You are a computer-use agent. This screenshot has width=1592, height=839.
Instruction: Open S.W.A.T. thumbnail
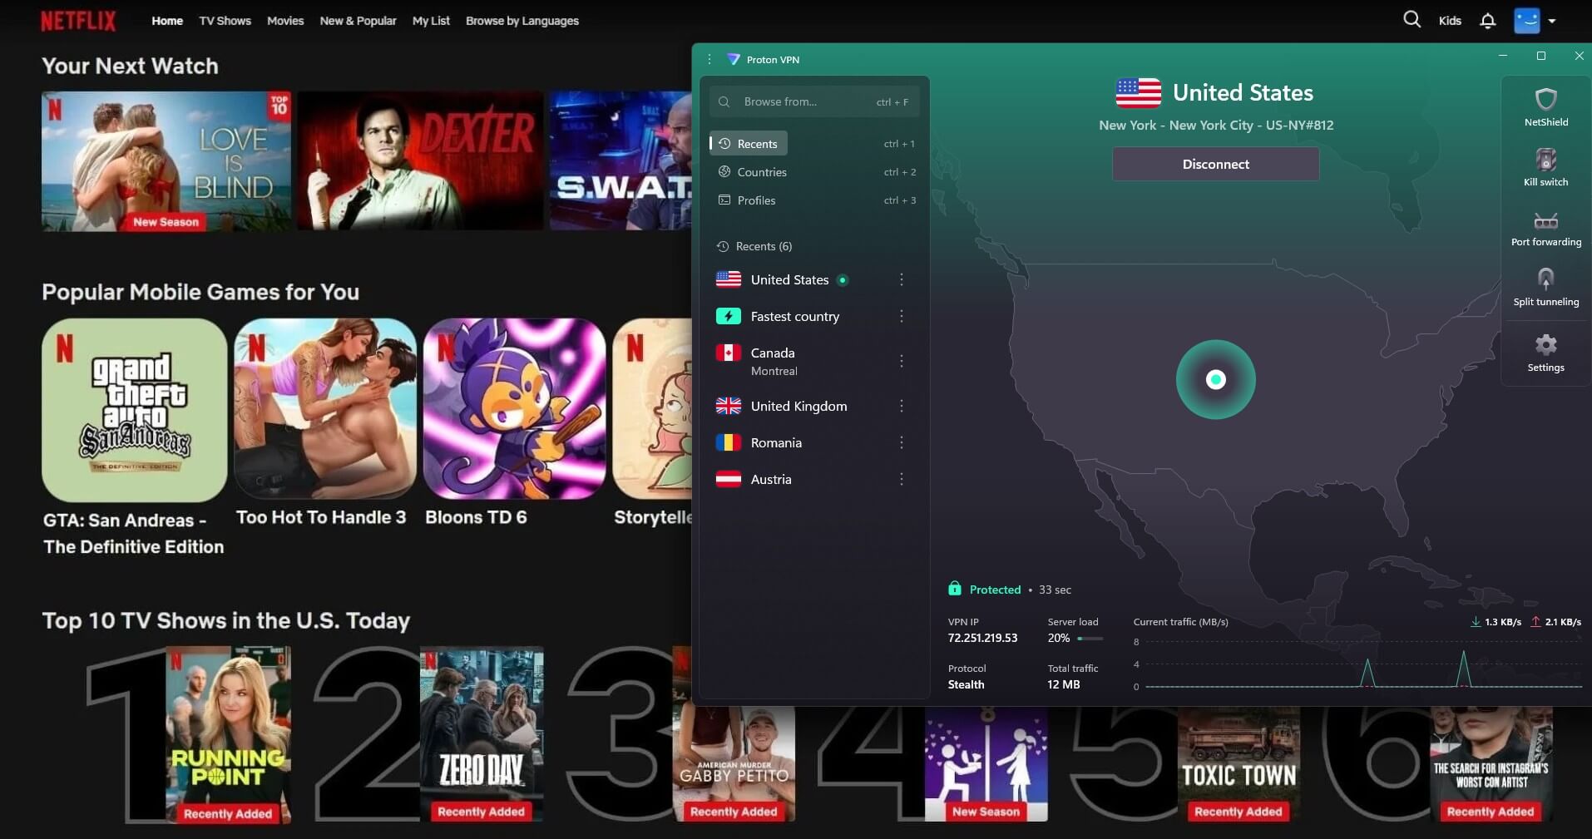point(620,160)
